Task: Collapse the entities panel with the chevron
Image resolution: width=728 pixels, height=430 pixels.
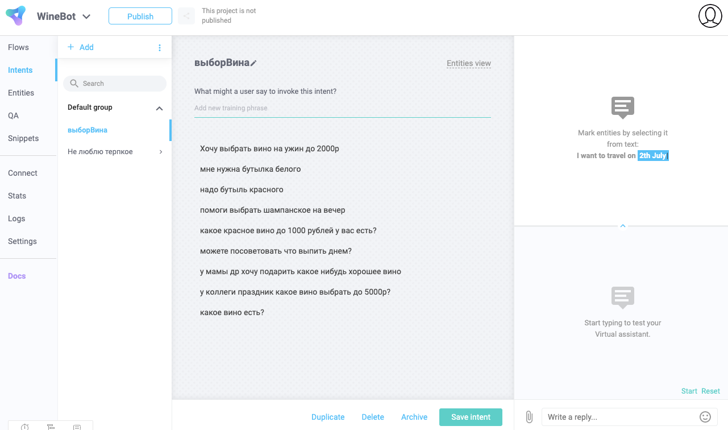Action: tap(623, 226)
